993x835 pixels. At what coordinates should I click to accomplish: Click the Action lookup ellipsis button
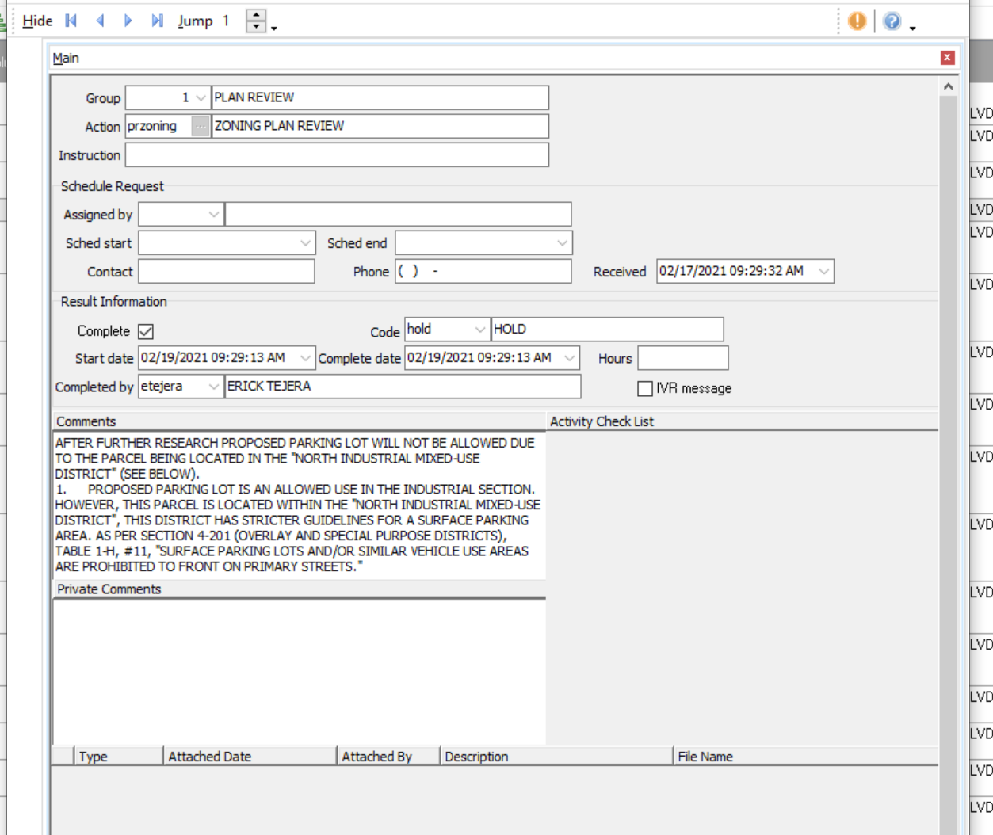[201, 126]
